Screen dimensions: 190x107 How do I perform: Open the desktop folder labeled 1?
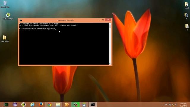(x=187, y=27)
